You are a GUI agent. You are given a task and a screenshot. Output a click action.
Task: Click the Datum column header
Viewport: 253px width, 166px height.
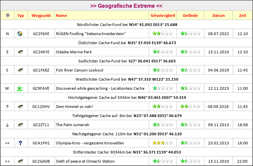pyautogui.click(x=219, y=16)
